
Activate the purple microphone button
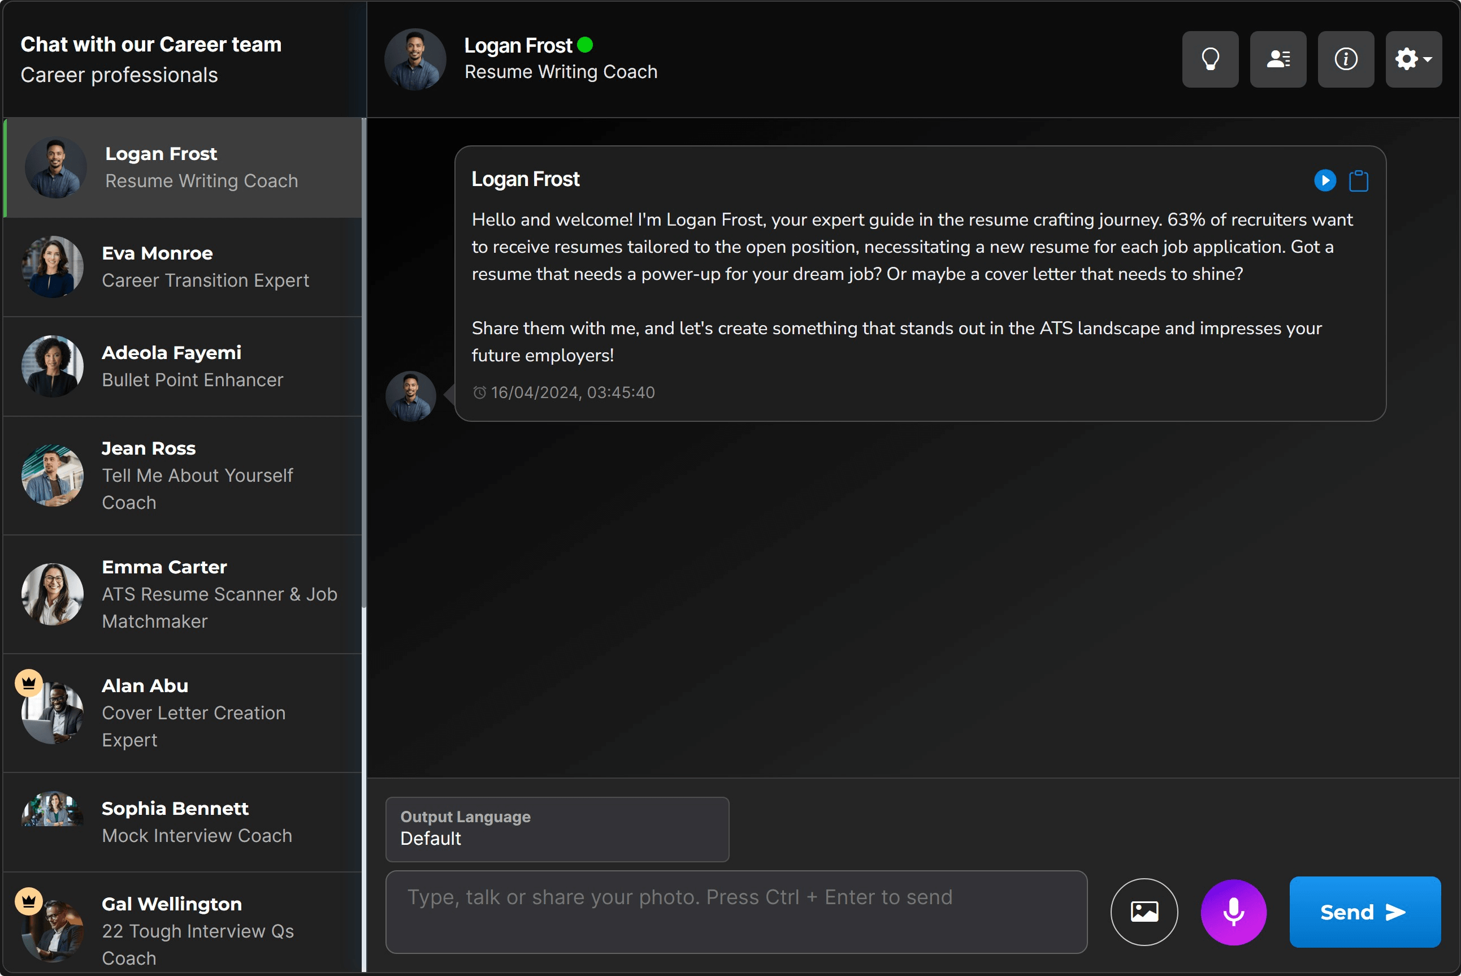1233,912
